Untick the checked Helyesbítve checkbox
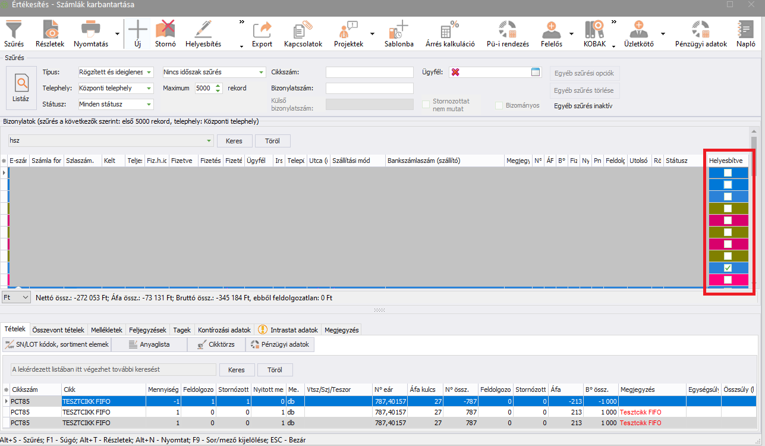The width and height of the screenshot is (765, 446). (728, 268)
